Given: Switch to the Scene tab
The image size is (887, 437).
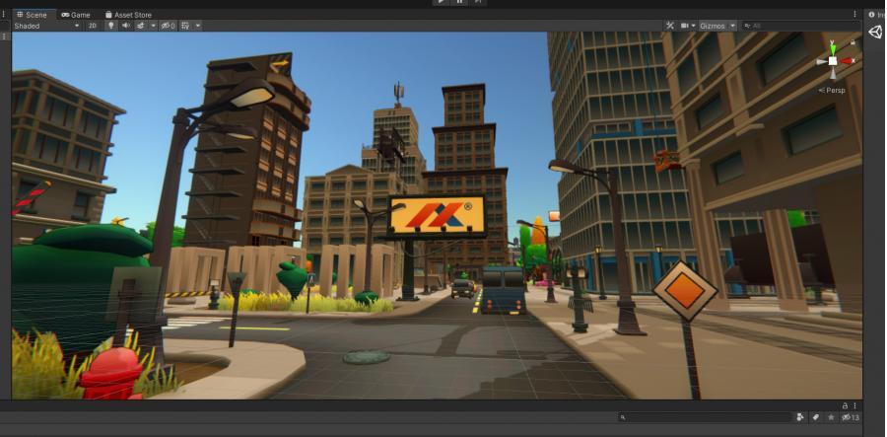Looking at the screenshot, I should 32,15.
